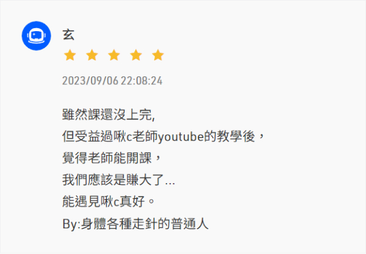
Task: Select the first rating star
Action: tap(70, 56)
